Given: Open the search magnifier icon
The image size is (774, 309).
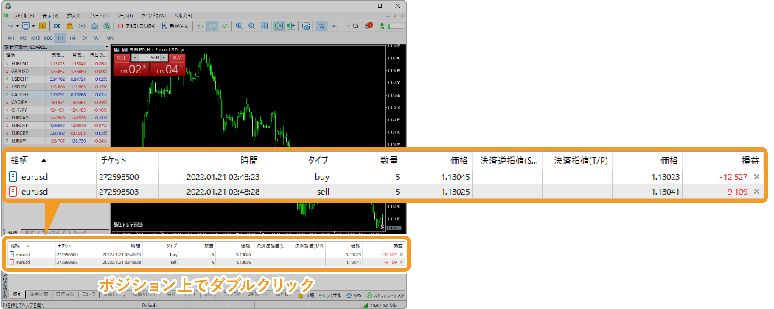Looking at the screenshot, I should point(356,26).
